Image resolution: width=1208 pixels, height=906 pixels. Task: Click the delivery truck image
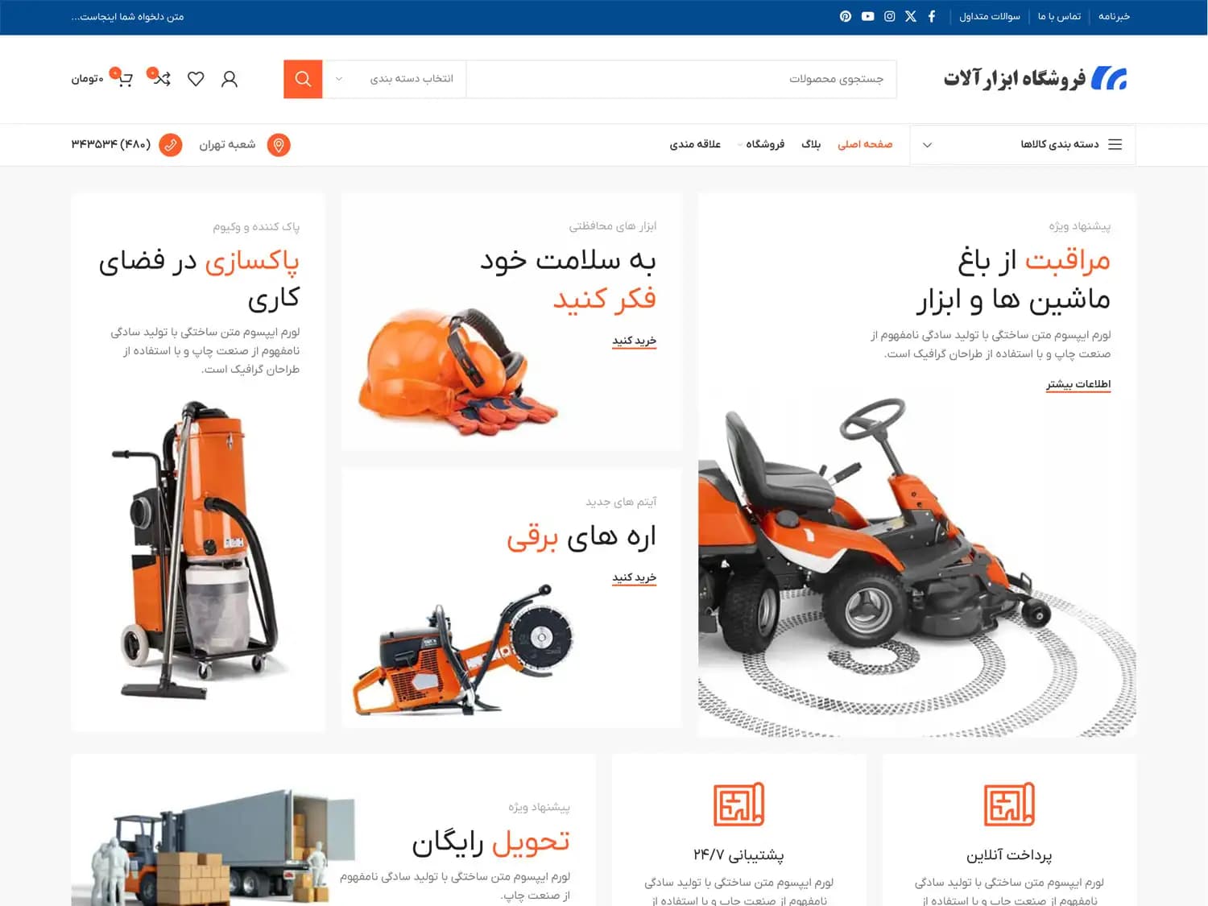point(213,847)
